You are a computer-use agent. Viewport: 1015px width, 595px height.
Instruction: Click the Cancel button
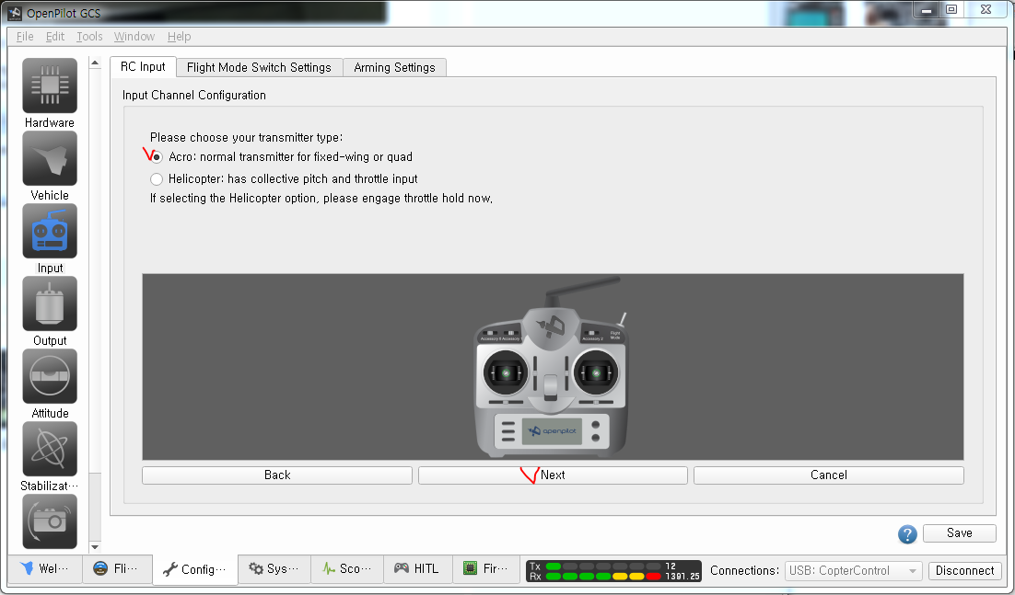click(829, 475)
